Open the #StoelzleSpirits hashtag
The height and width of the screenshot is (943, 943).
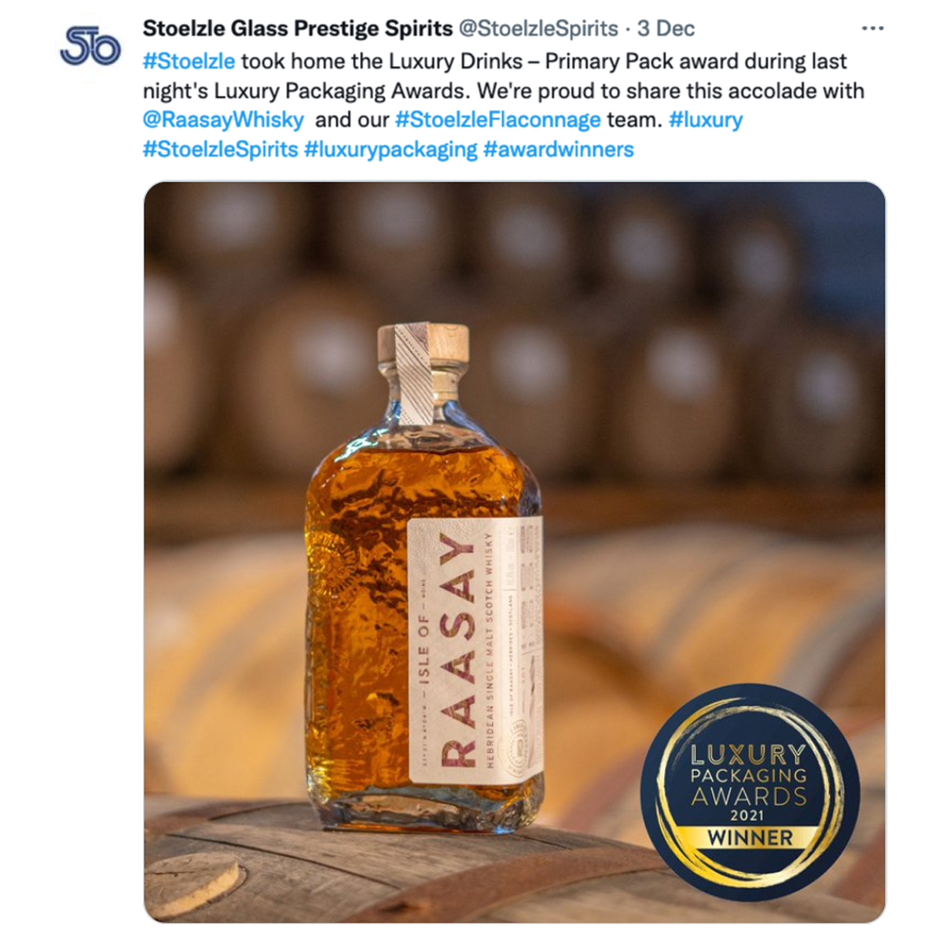(220, 150)
